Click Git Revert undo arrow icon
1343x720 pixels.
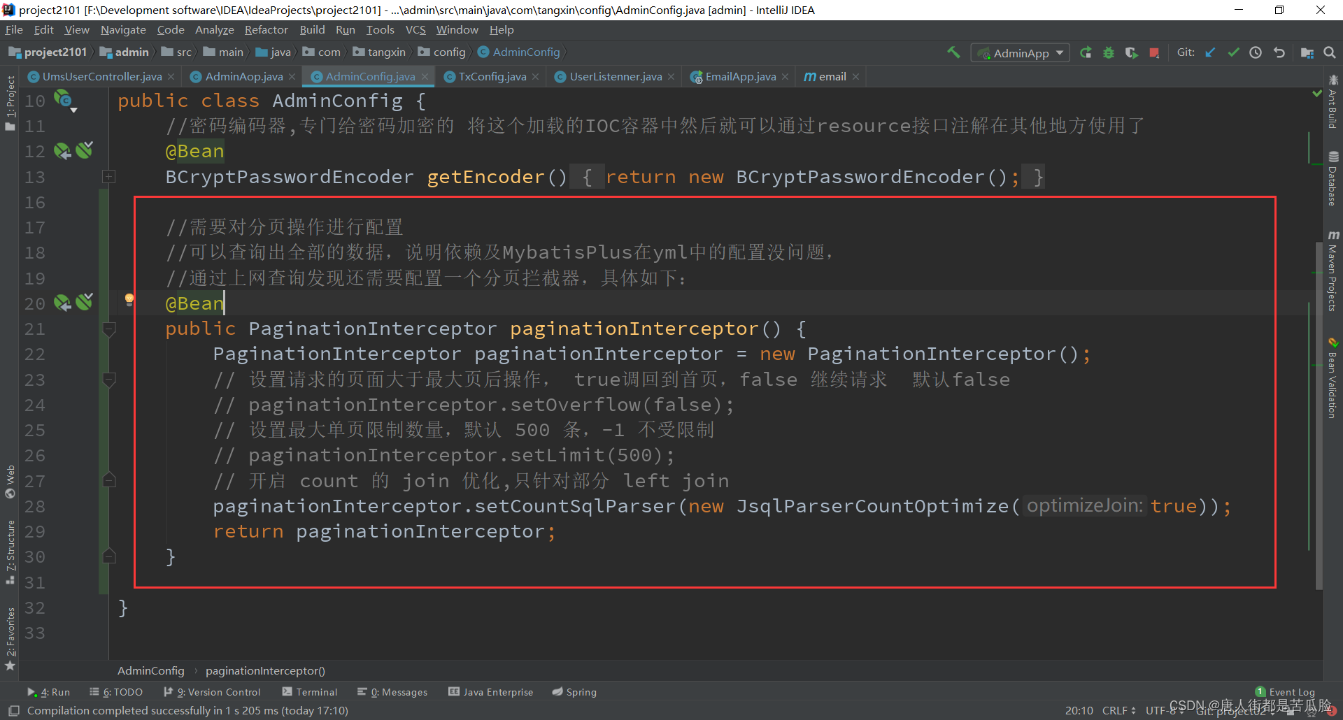click(x=1279, y=52)
